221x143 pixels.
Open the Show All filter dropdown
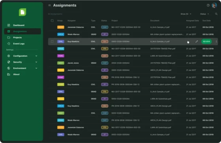pos(186,14)
